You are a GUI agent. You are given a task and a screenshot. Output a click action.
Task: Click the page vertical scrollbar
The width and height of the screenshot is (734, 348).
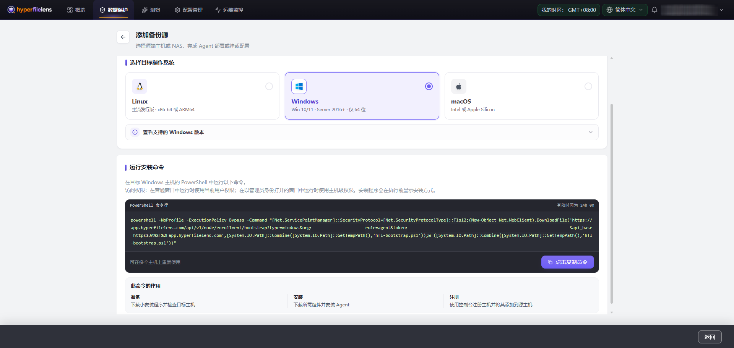coord(612,203)
